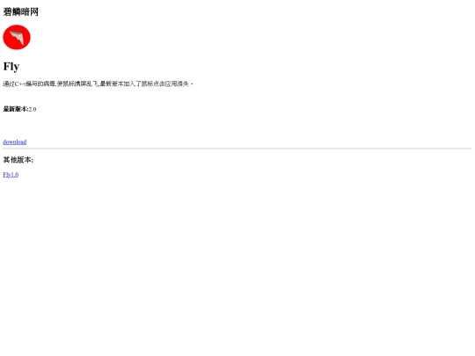The width and height of the screenshot is (475, 356).
Task: Click the 其他版本 heading
Action: click(x=18, y=160)
